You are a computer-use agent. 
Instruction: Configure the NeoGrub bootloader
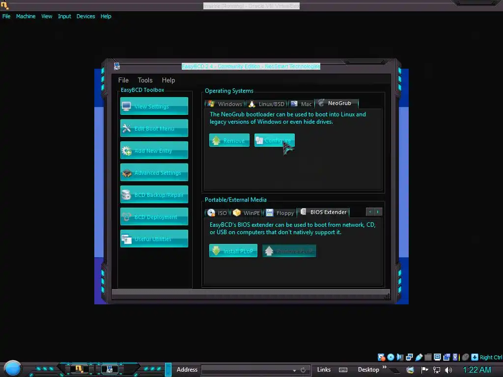(274, 140)
